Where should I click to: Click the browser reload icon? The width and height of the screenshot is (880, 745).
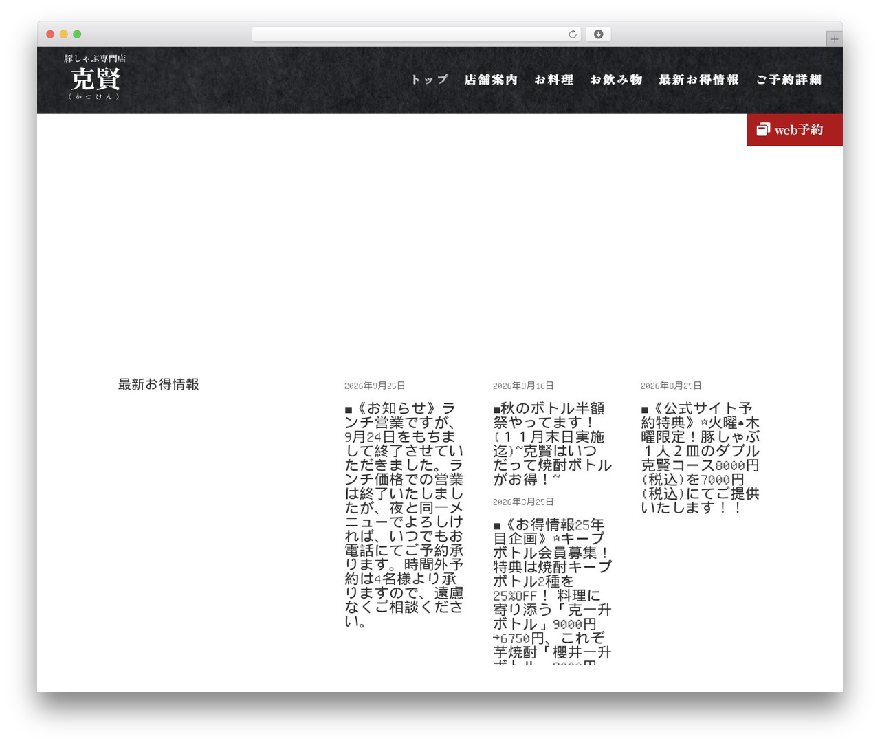click(x=573, y=34)
